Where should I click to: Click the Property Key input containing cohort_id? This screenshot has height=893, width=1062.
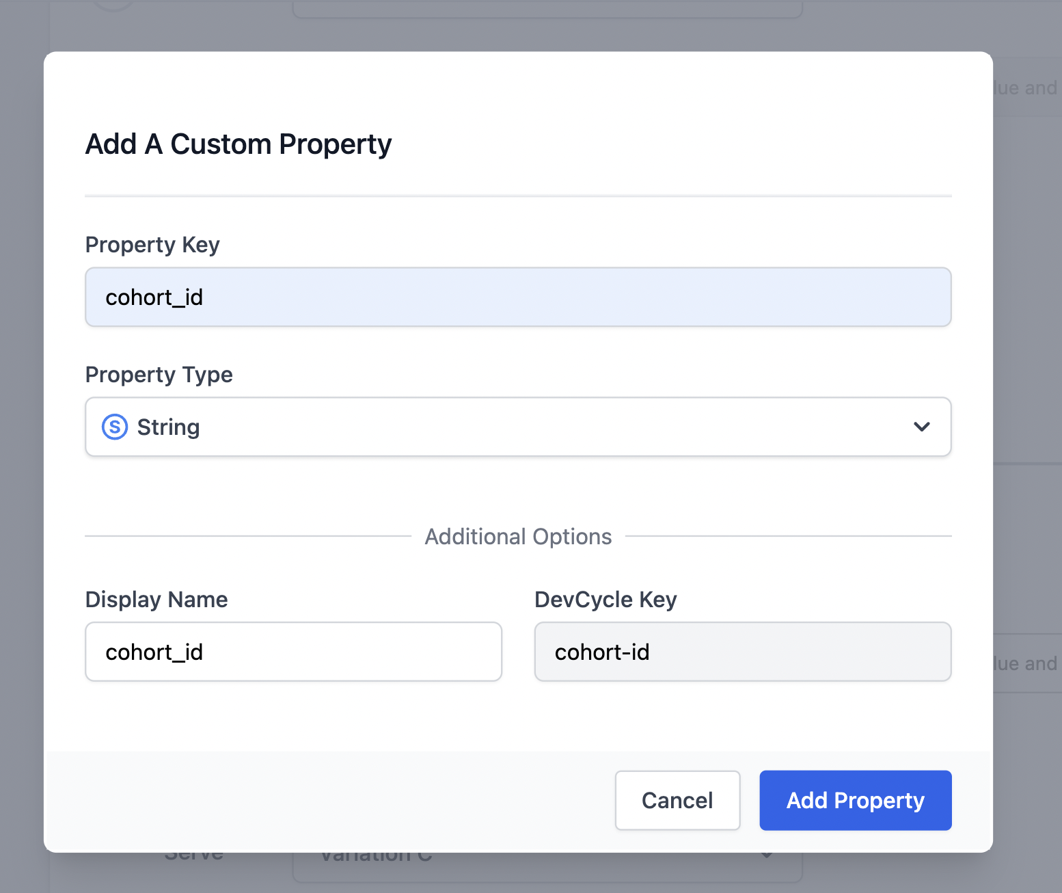[x=517, y=297]
